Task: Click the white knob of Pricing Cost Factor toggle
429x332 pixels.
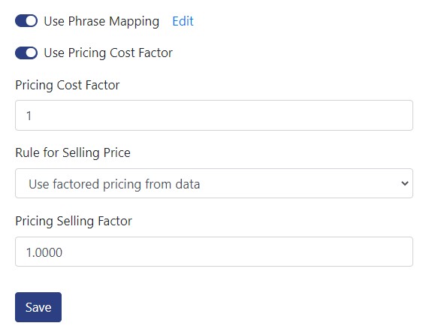Action: [x=32, y=53]
